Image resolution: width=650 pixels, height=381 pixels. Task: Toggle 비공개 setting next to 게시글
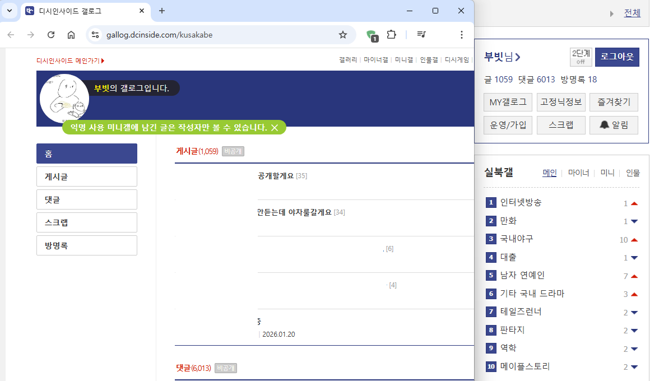coord(233,151)
